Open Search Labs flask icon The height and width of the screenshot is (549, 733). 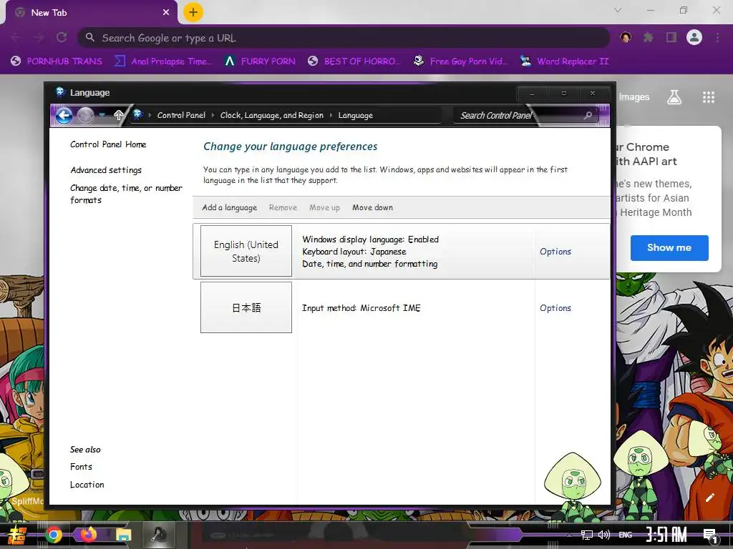coord(674,97)
